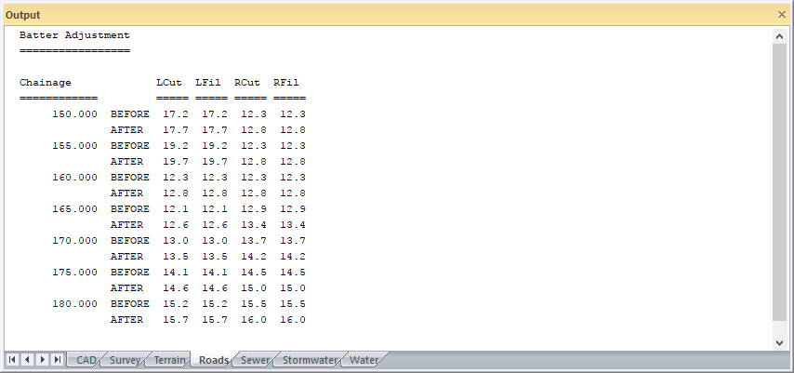The height and width of the screenshot is (373, 794).
Task: Click the scroll down arrow in Output
Action: [x=779, y=342]
